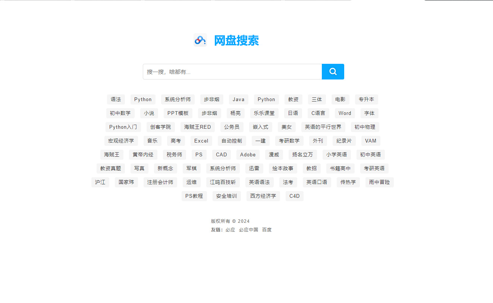Select the PPT模板 tag
493x303 pixels.
tap(178, 113)
